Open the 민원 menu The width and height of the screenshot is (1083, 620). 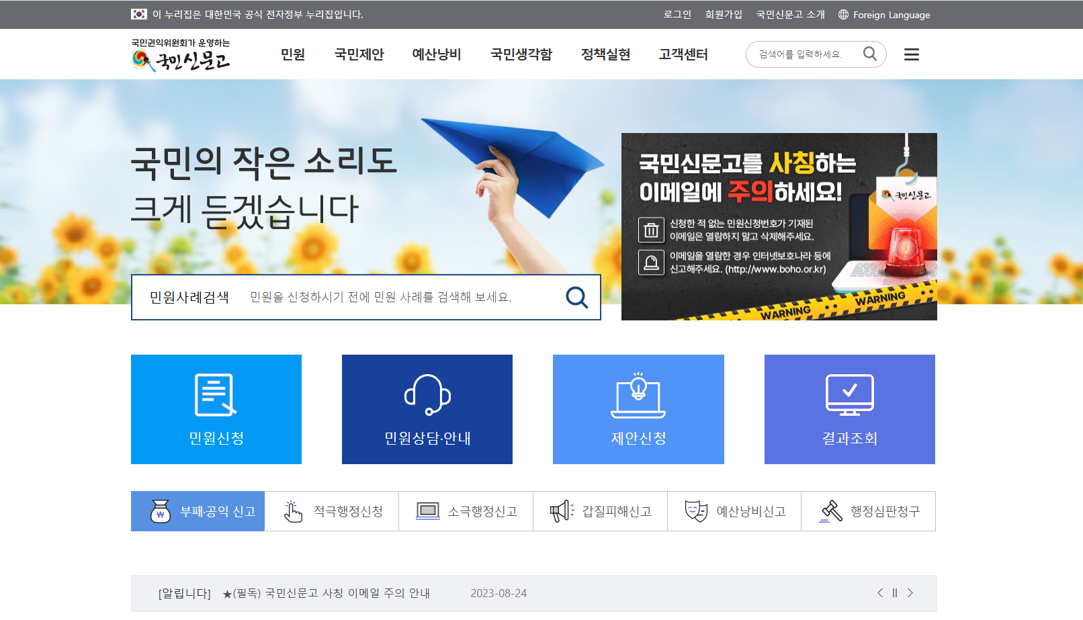293,54
